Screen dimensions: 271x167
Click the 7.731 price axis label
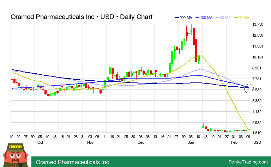pyautogui.click(x=257, y=79)
